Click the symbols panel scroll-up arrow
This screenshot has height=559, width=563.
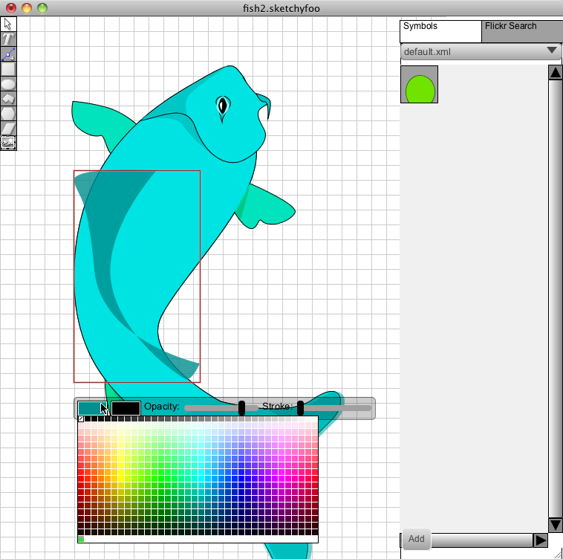555,73
